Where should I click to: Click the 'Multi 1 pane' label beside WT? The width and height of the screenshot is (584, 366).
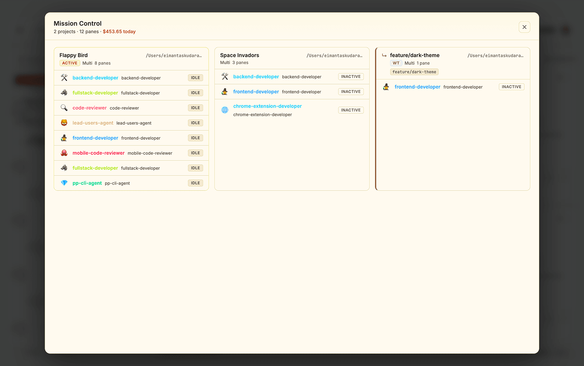point(417,63)
